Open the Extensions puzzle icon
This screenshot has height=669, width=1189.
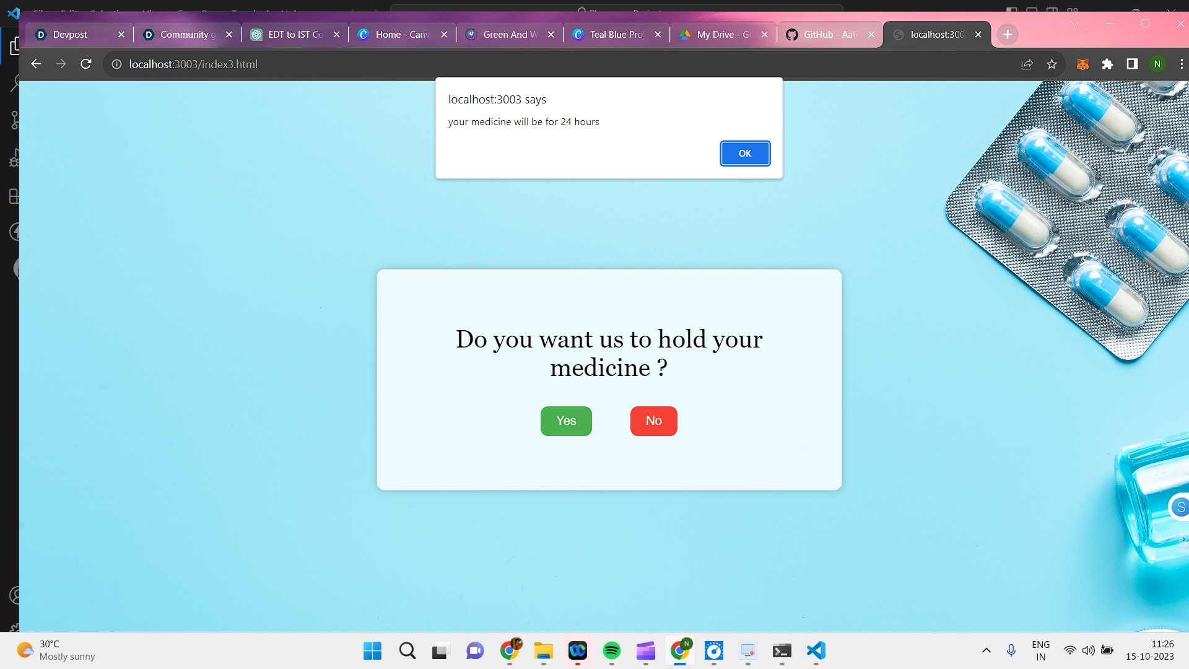[1107, 64]
